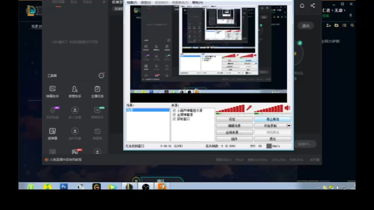Click the 无法找到窗口 status text
The image size is (374, 210).
pos(135,146)
